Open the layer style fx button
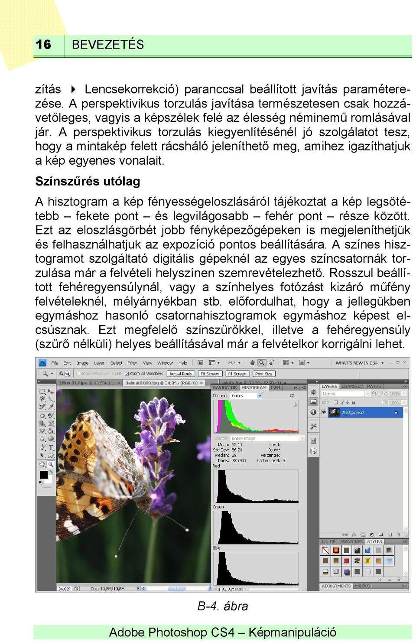The width and height of the screenshot is (416, 642). (354, 535)
